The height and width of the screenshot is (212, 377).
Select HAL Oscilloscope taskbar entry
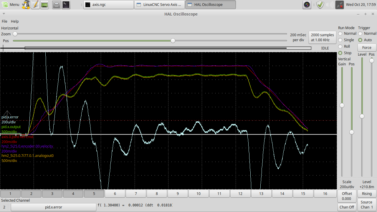[211, 5]
